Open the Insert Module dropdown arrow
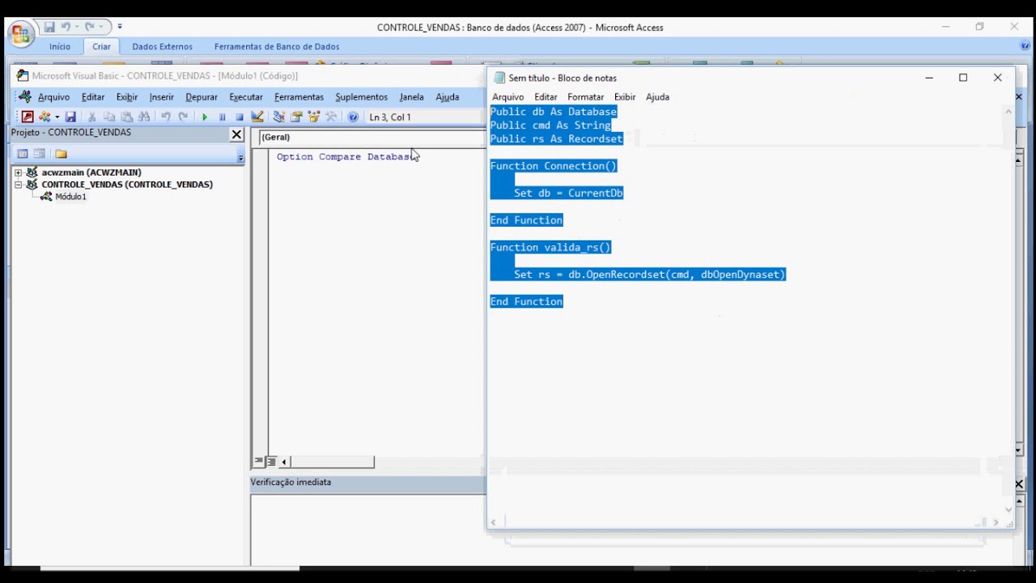This screenshot has width=1036, height=583. (x=57, y=117)
